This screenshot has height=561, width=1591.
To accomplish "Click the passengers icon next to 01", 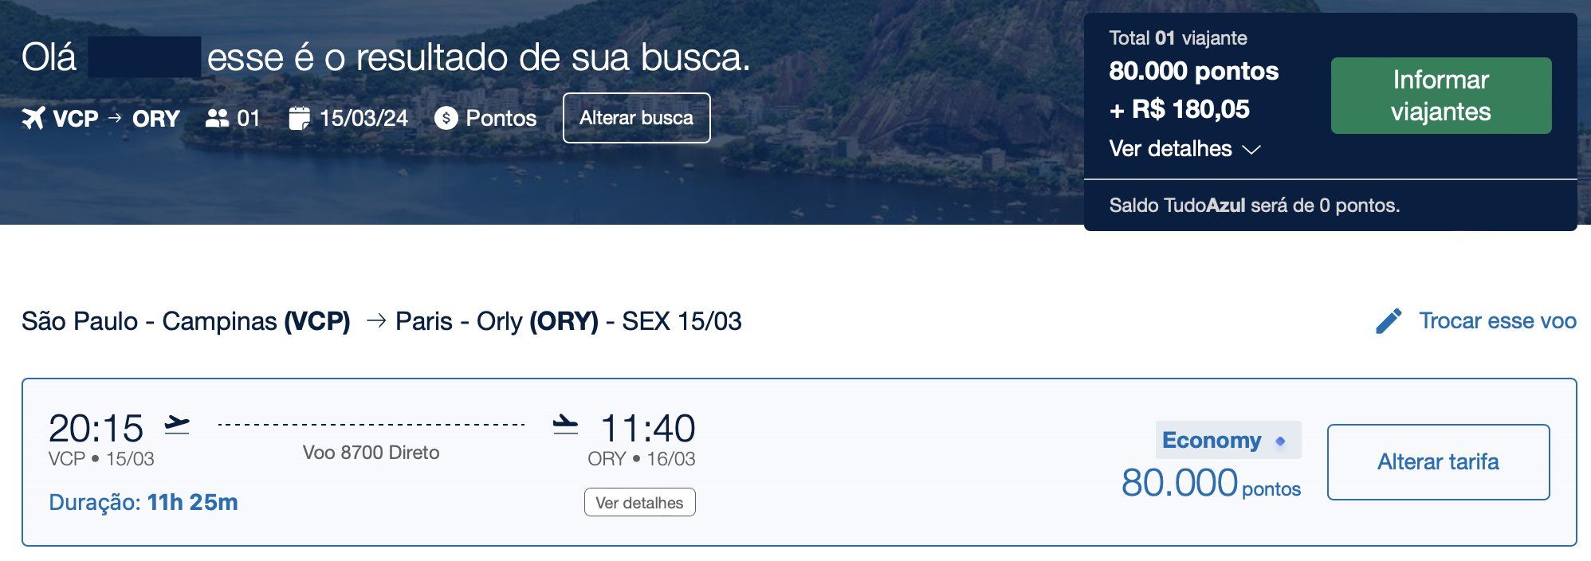I will 217,119.
